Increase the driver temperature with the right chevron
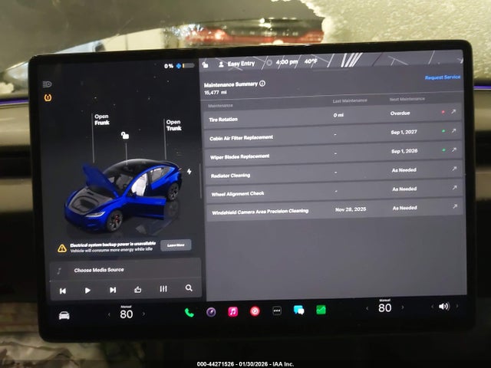This screenshot has width=491, height=368. [143, 314]
